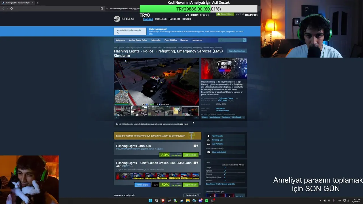Click the Steam logo in header
This screenshot has width=363, height=204.
pyautogui.click(x=124, y=19)
